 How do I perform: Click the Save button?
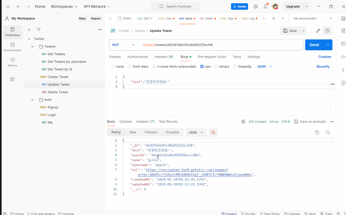290,31
